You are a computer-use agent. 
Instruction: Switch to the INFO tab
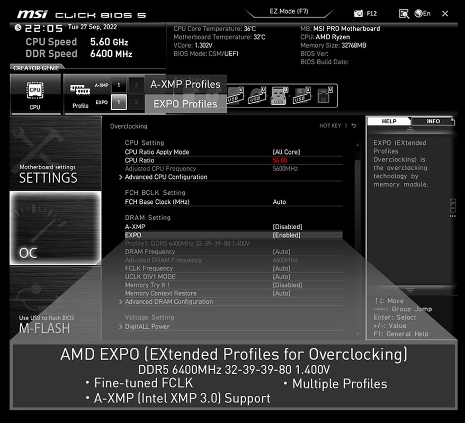tap(433, 121)
